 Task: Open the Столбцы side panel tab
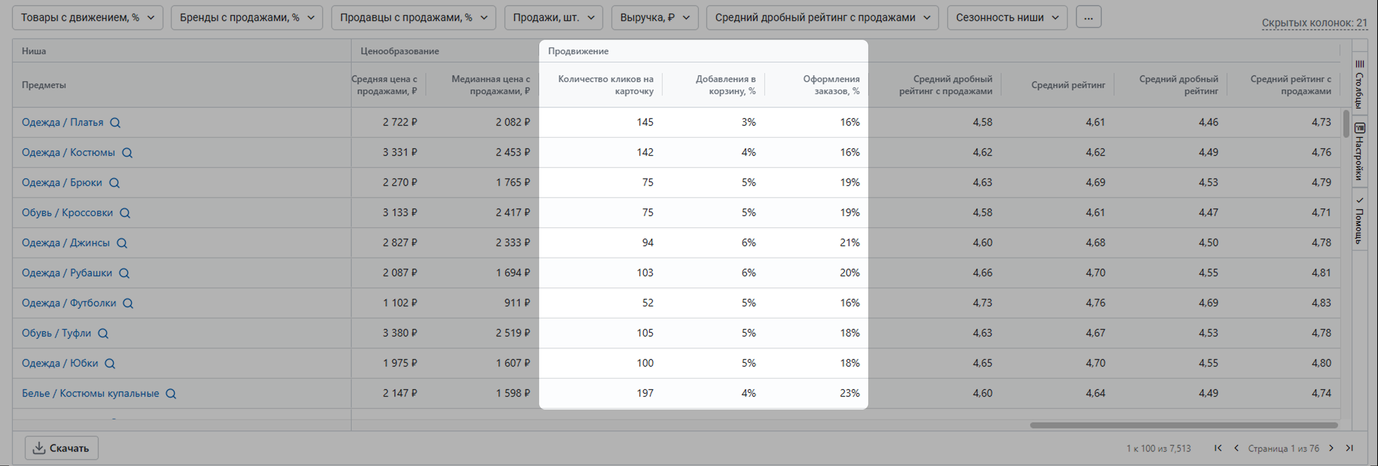click(1359, 85)
